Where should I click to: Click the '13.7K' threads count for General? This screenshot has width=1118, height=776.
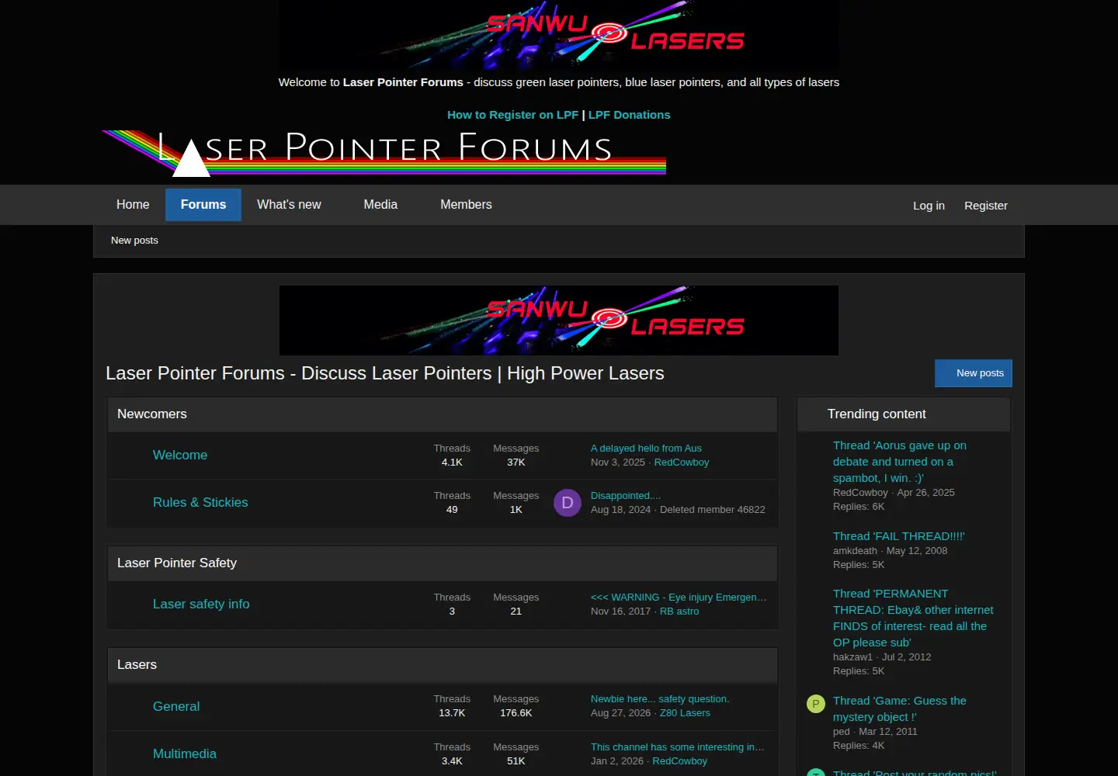pyautogui.click(x=452, y=713)
